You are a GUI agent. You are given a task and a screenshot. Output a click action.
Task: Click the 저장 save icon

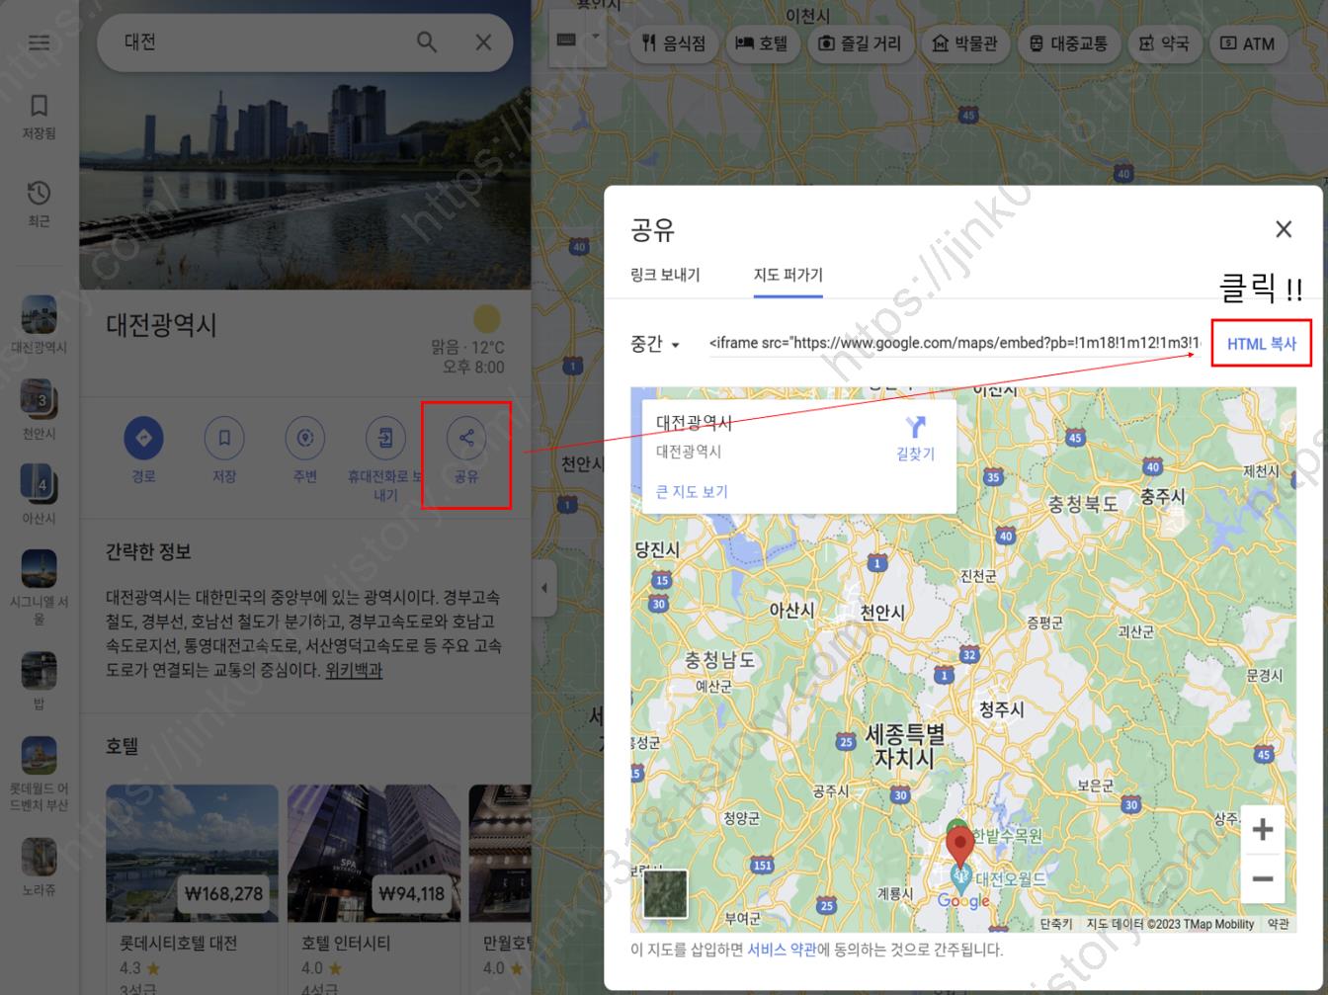(224, 438)
